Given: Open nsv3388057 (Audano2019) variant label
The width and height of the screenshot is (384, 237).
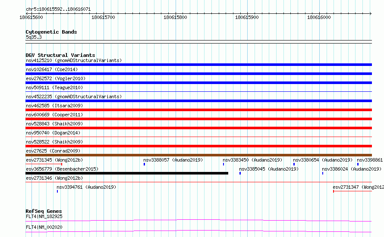Looking at the screenshot, I should (x=173, y=160).
